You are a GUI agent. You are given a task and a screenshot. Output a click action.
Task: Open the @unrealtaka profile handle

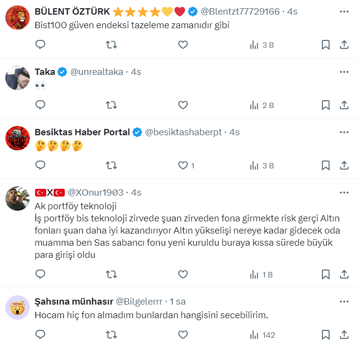pos(96,72)
